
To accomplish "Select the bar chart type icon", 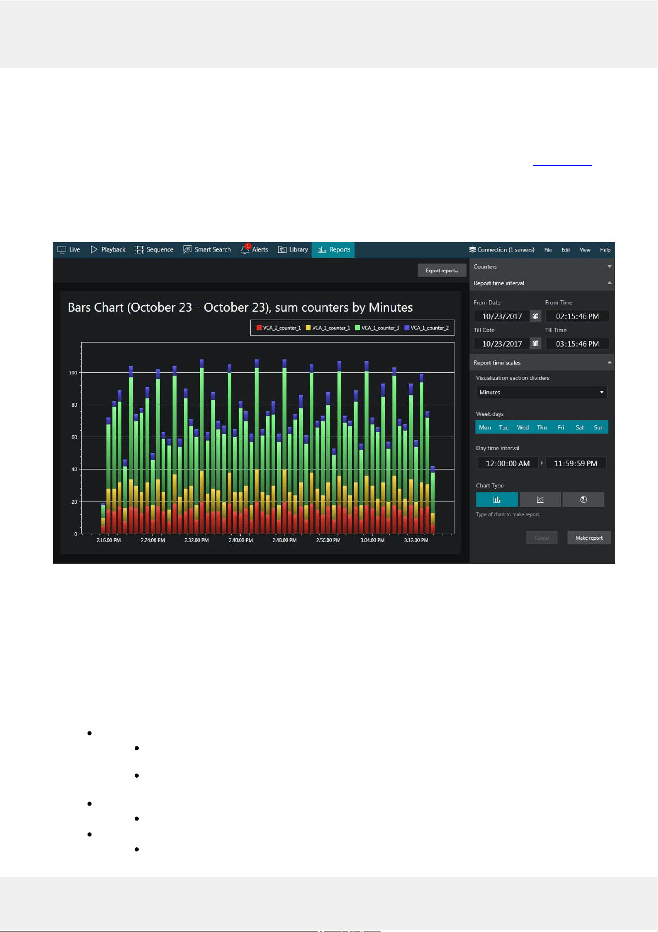I will coord(497,499).
